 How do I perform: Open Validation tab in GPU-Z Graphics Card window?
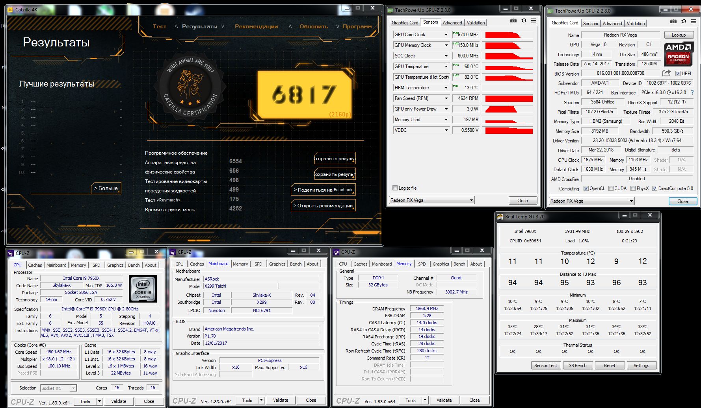[x=636, y=24]
